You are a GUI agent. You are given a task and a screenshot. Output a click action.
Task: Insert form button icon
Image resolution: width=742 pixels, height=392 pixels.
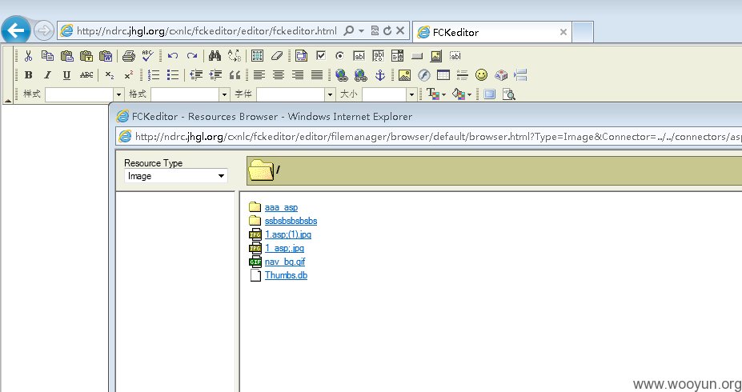(417, 56)
